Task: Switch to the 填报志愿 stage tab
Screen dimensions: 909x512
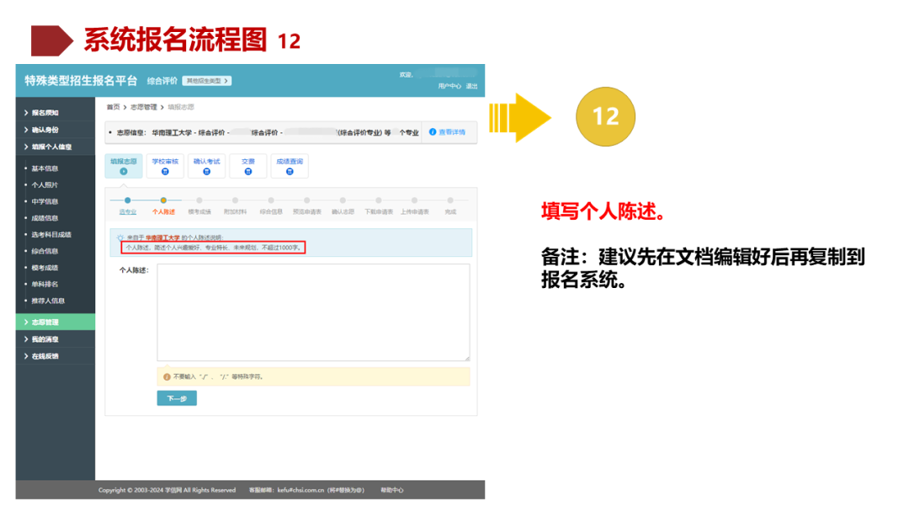Action: click(124, 166)
